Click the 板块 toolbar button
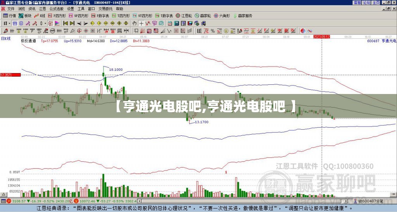Image resolution: width=397 pixels, height=212 pixels. tap(25, 15)
